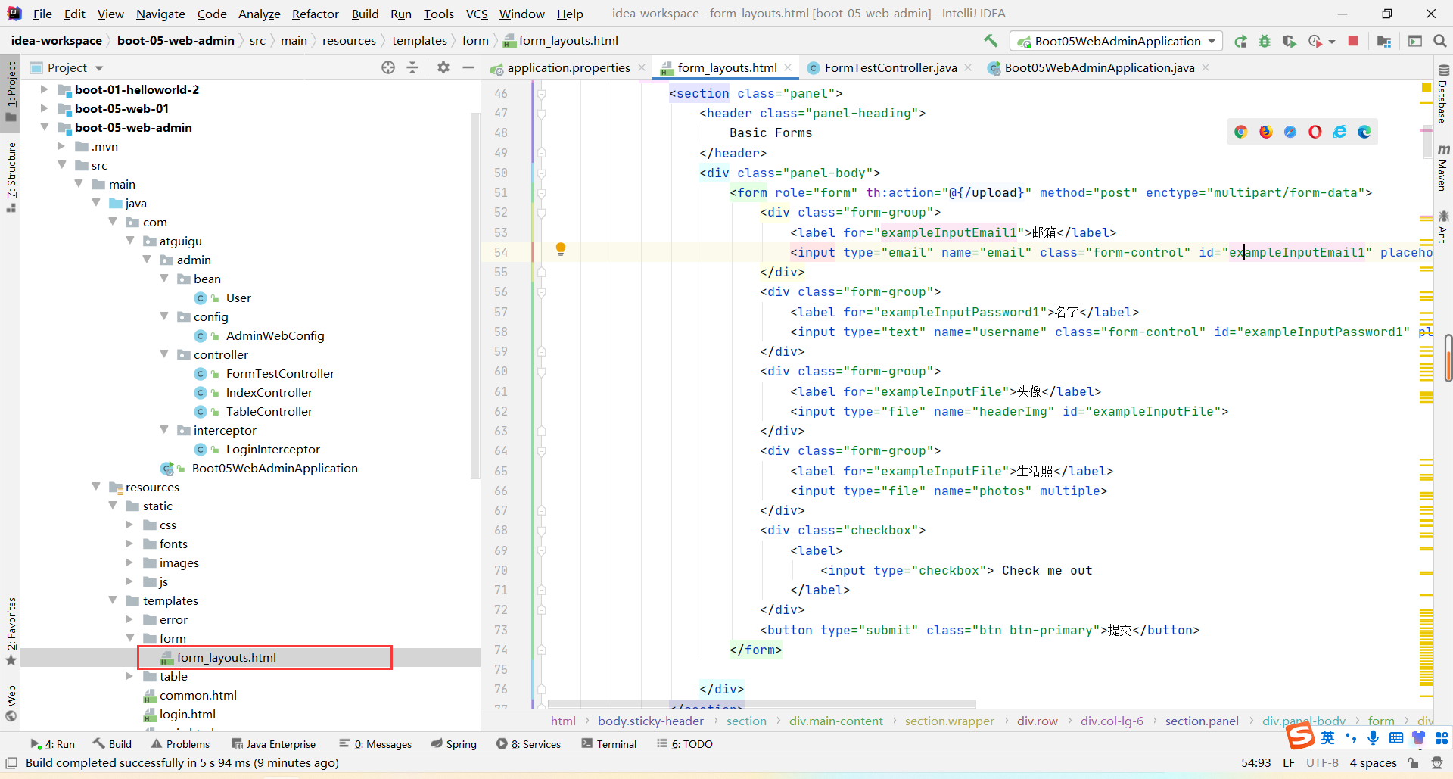Toggle Sogou input language 英 indicator
Viewport: 1453px width, 779px height.
(1327, 737)
